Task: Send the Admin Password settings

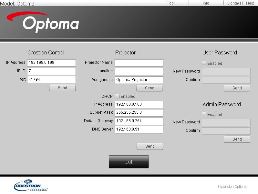Action: tap(237, 139)
